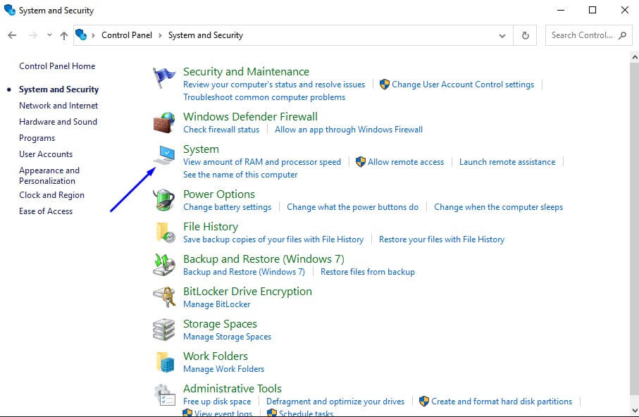
Task: Click in the Search Control Panel field
Action: [x=588, y=35]
